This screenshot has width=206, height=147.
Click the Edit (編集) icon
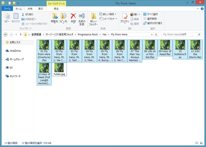pyautogui.click(x=132, y=19)
